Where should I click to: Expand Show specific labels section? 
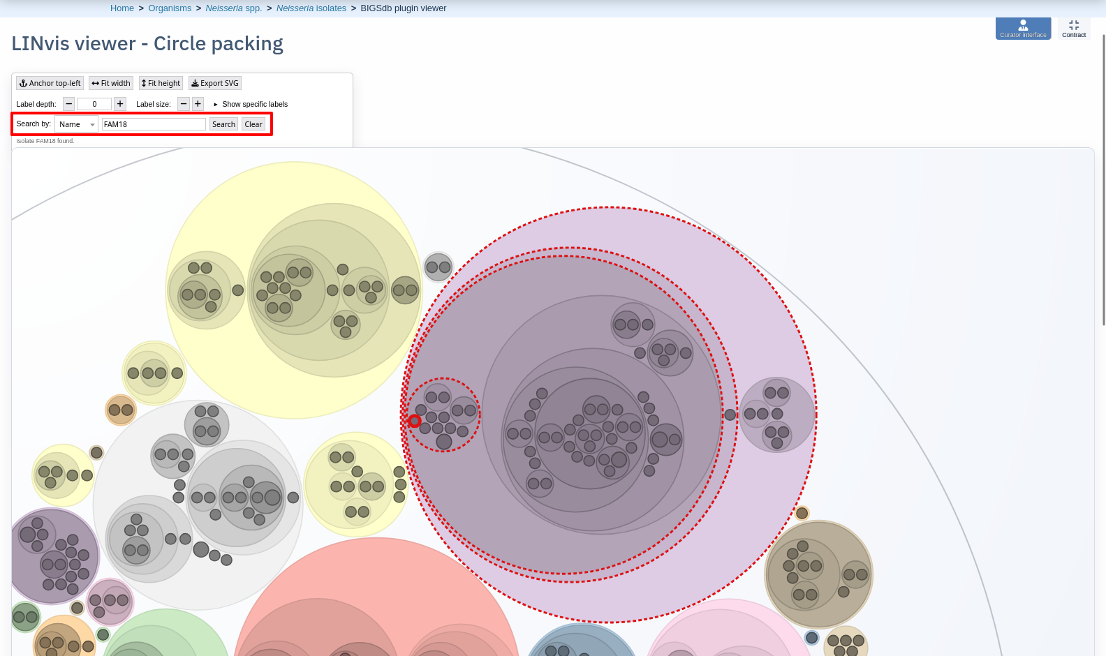pos(251,104)
